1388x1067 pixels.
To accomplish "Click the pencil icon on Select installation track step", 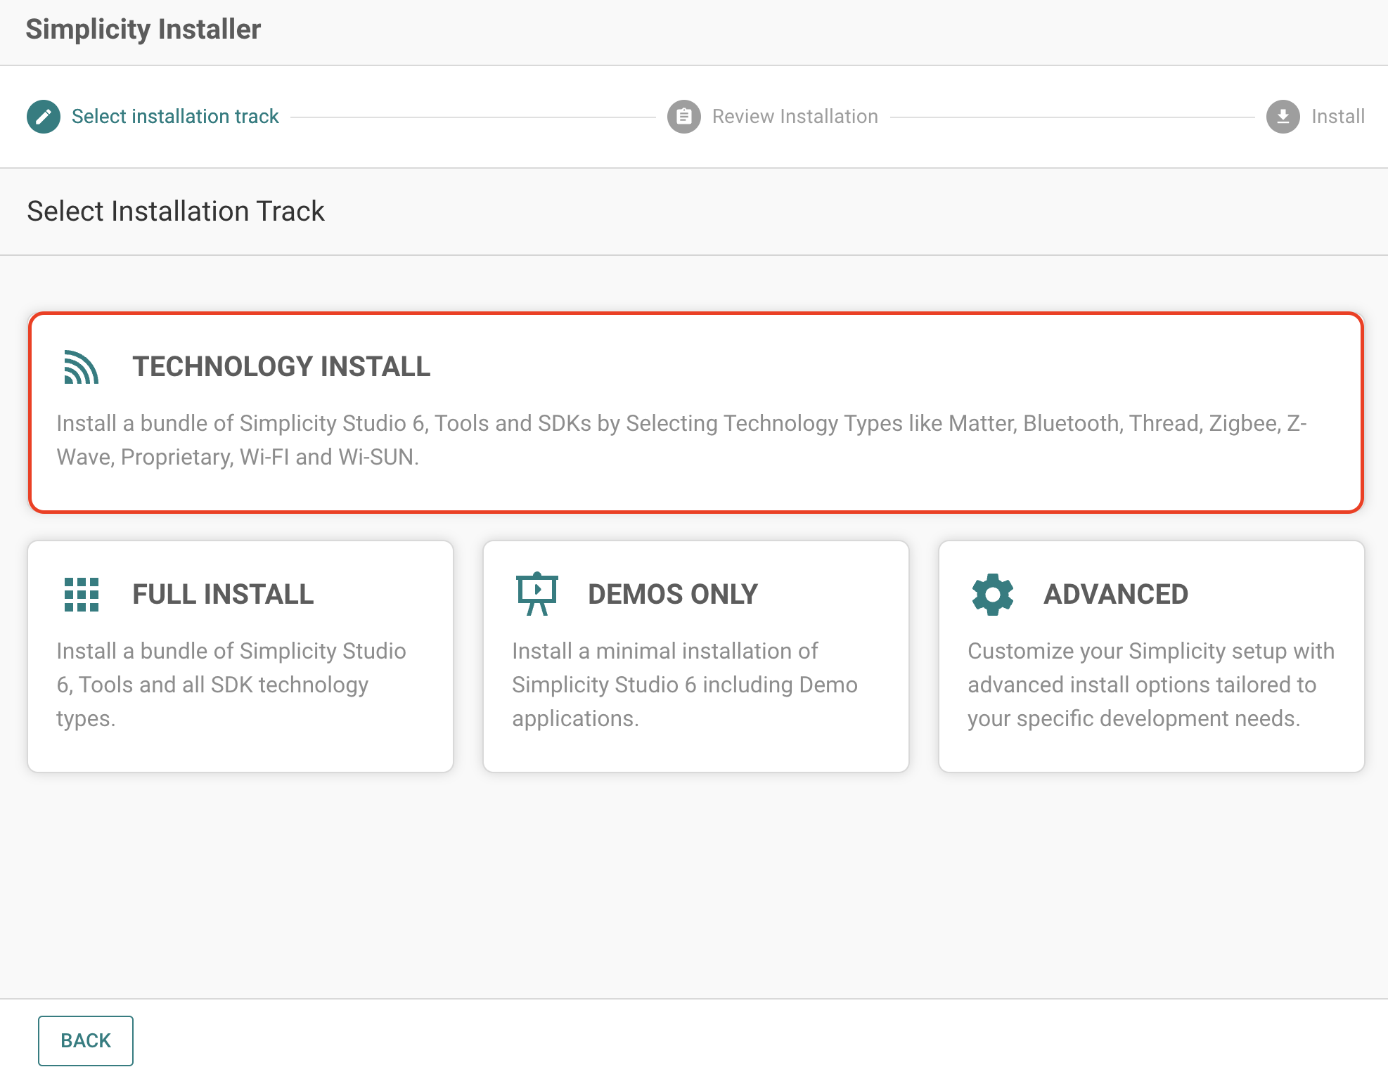I will coord(44,116).
